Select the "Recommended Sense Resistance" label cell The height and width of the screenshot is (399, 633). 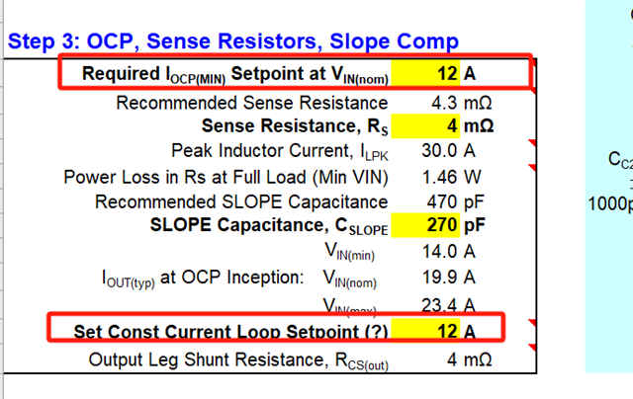(252, 101)
